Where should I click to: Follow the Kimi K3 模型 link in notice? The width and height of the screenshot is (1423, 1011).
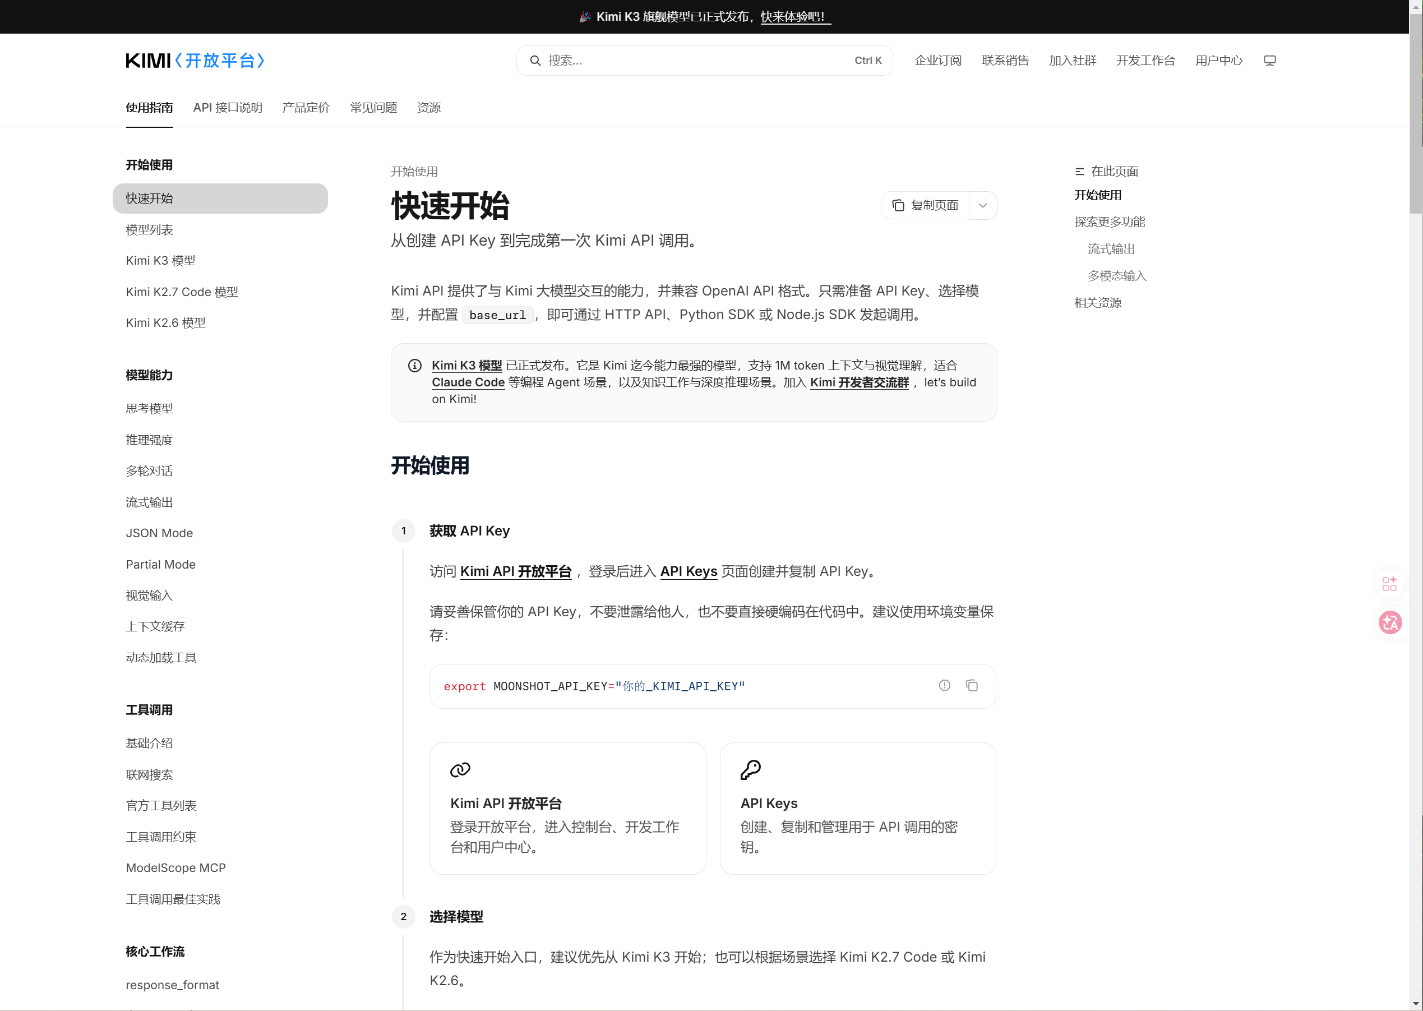coord(467,366)
